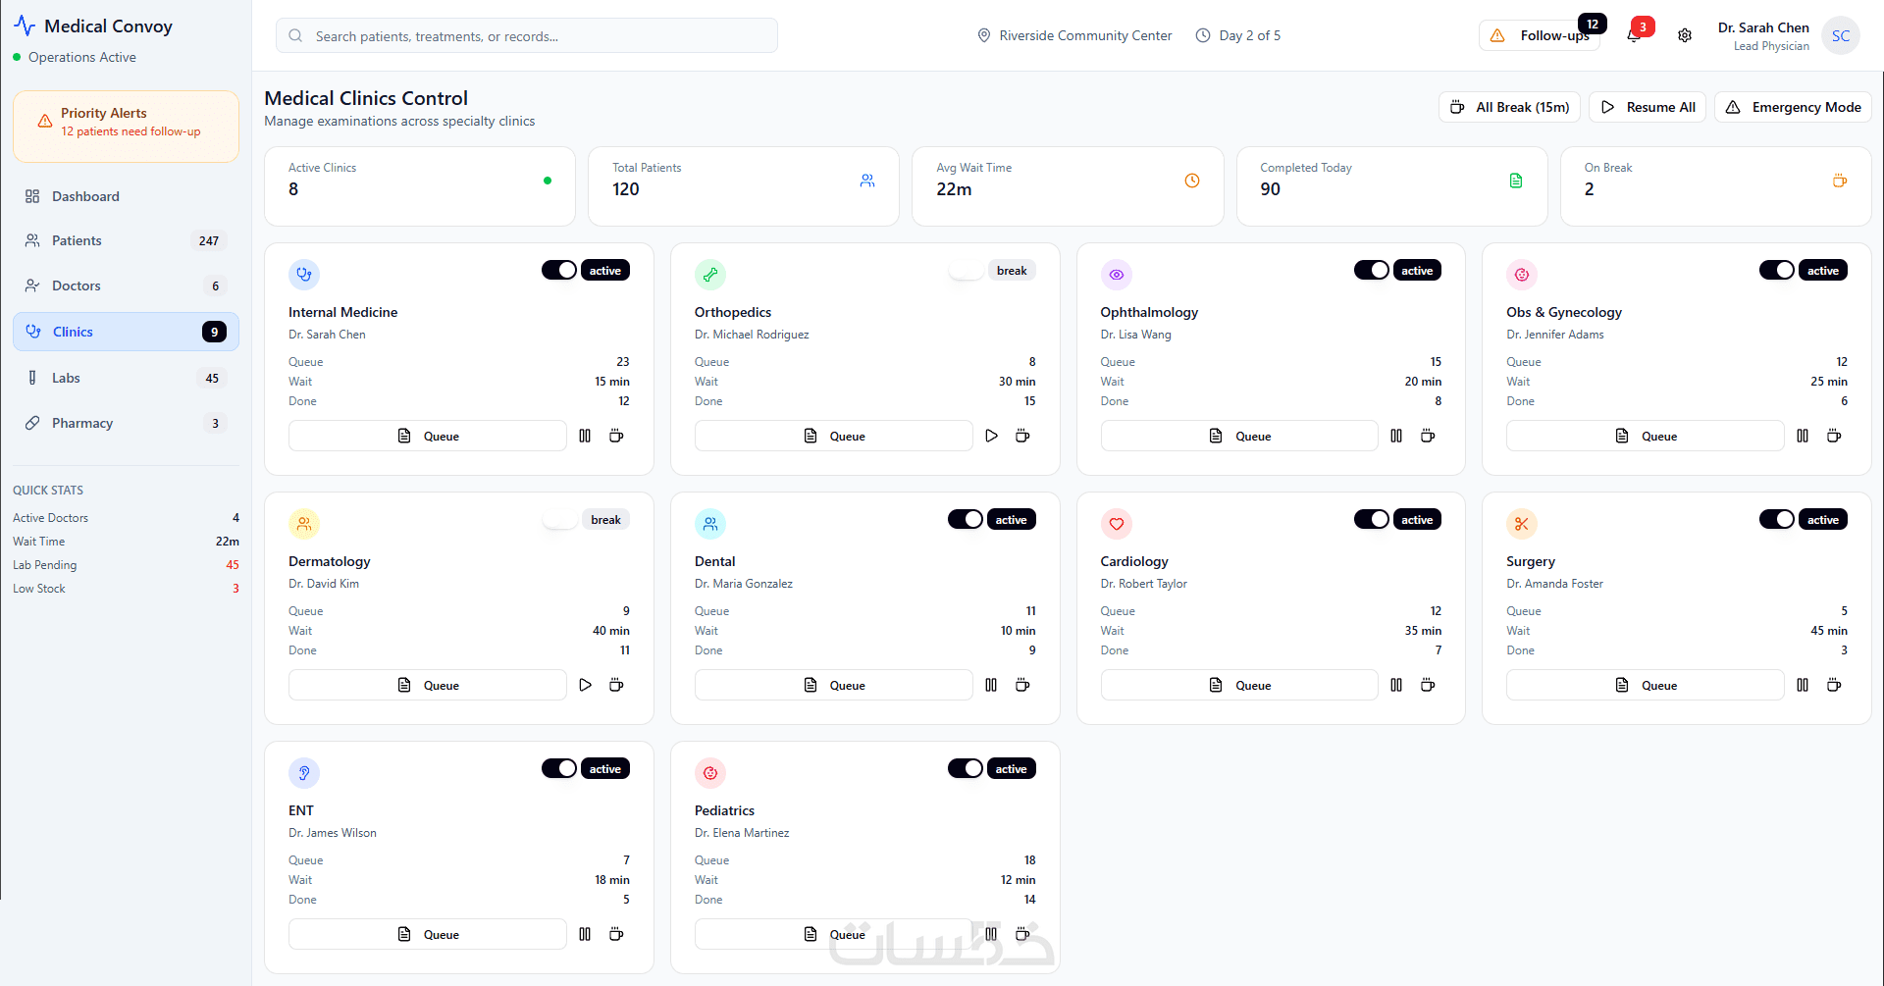Click the Internal Medicine stethoscope icon
The height and width of the screenshot is (986, 1884).
[x=304, y=275]
